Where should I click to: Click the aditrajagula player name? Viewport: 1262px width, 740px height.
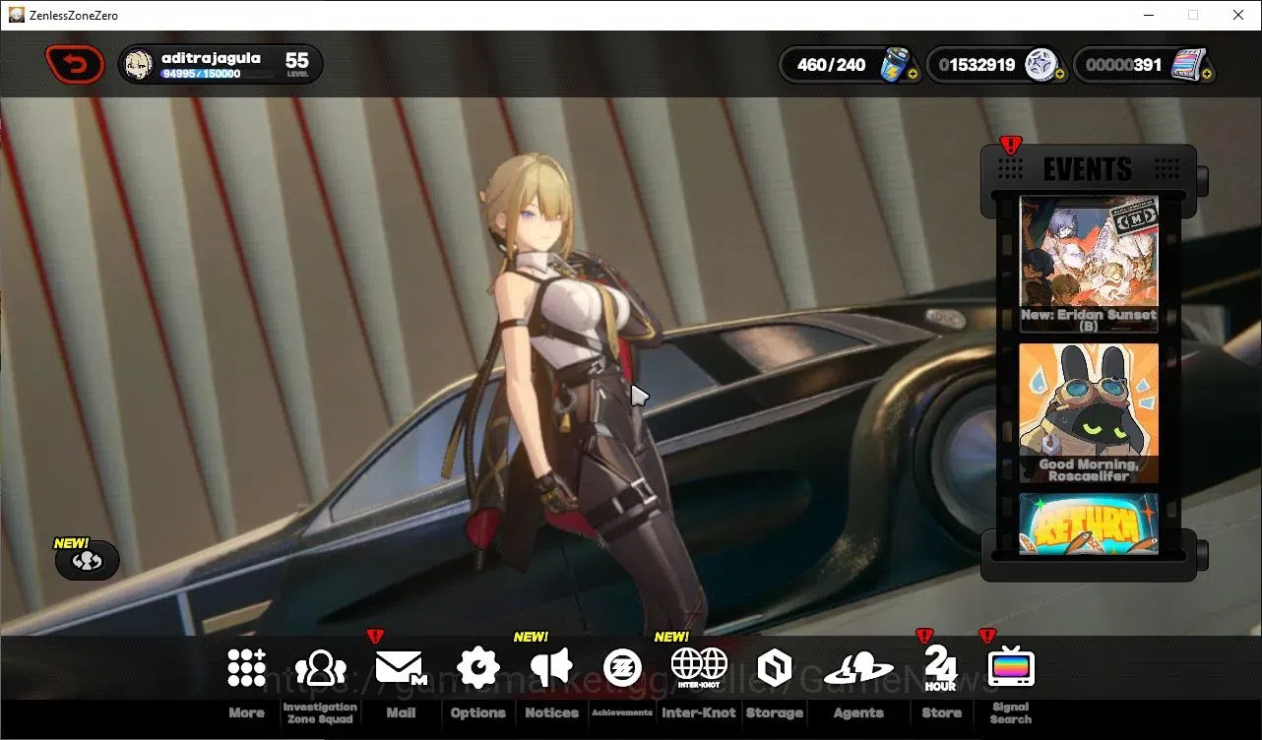[211, 58]
